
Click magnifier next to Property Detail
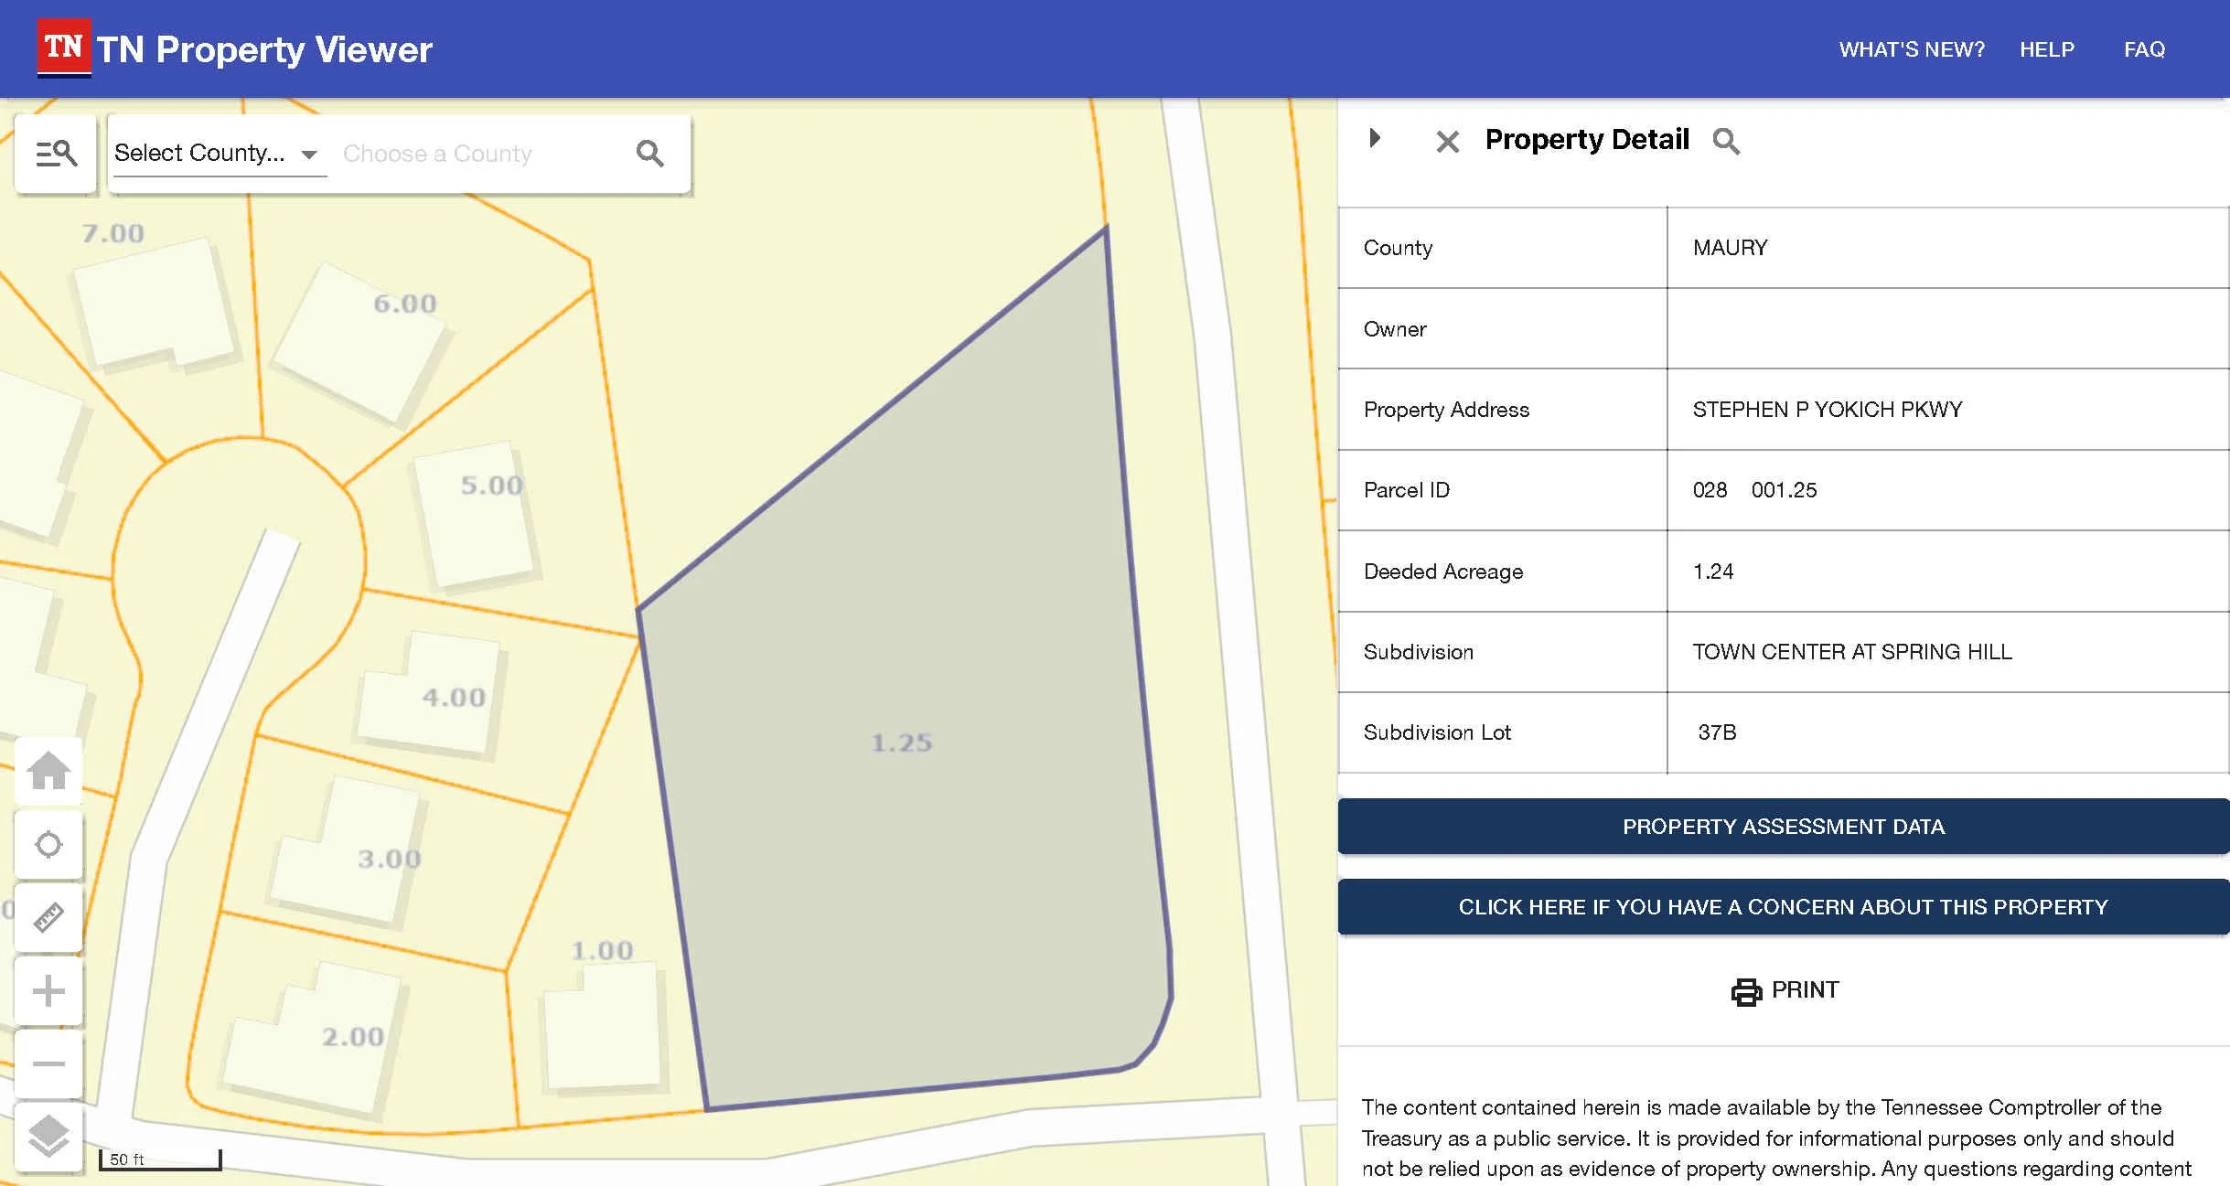tap(1726, 141)
